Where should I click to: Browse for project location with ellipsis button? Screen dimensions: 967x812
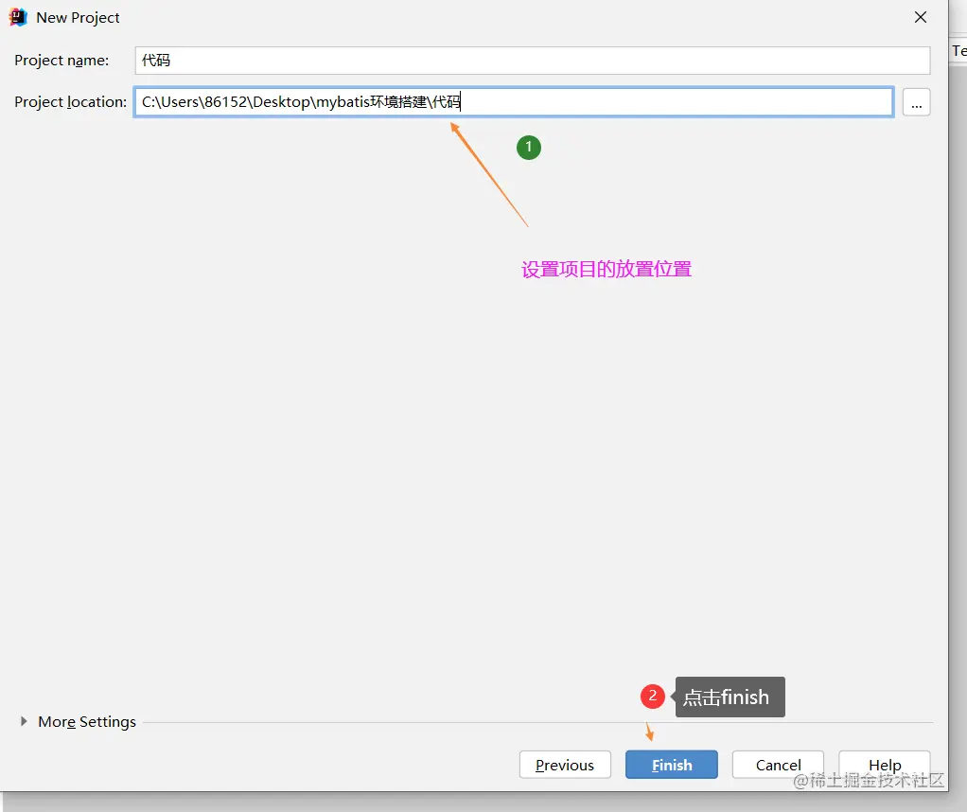(917, 102)
